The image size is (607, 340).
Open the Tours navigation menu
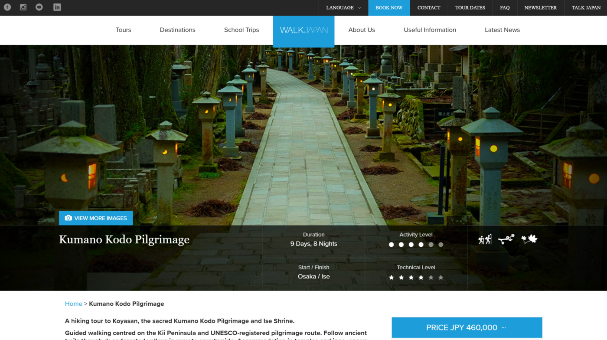[123, 30]
